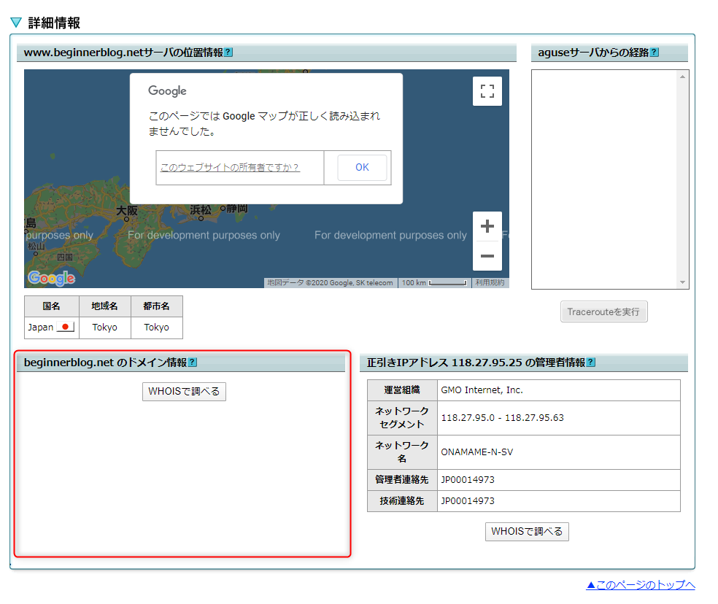
Task: Click the 地域名 column header
Action: [105, 306]
